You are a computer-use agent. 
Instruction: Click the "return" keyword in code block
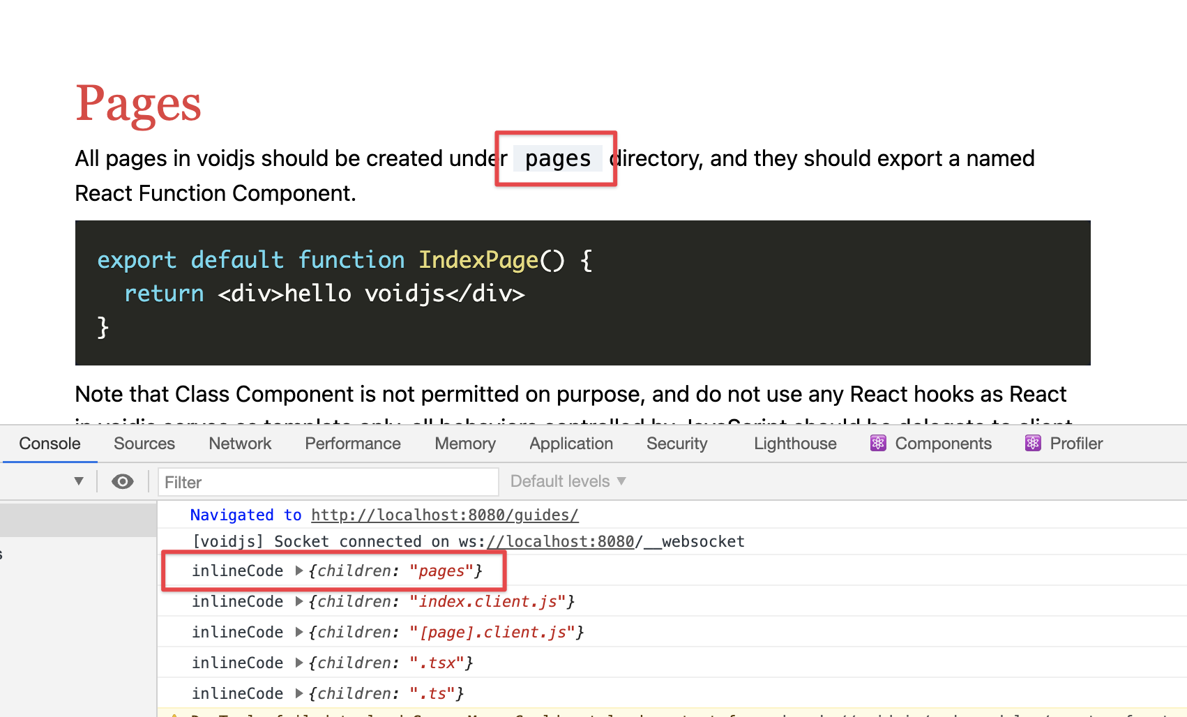pyautogui.click(x=164, y=293)
